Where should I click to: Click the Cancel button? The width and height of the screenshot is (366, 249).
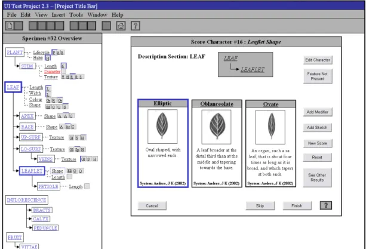coord(152,206)
